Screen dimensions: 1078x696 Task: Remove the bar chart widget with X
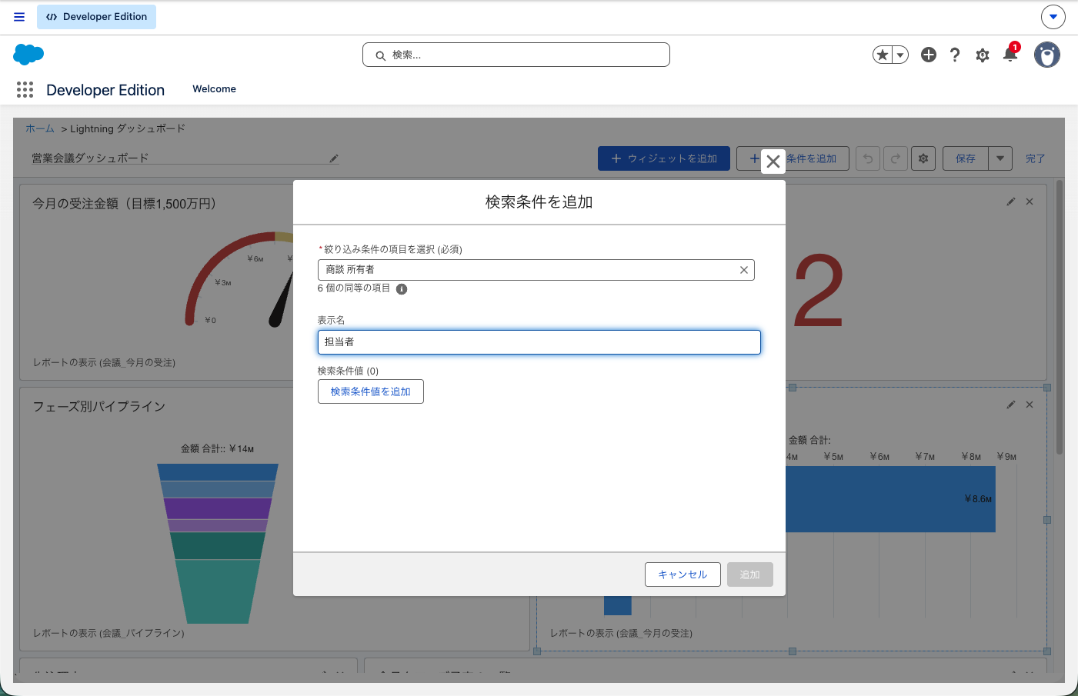[1030, 405]
